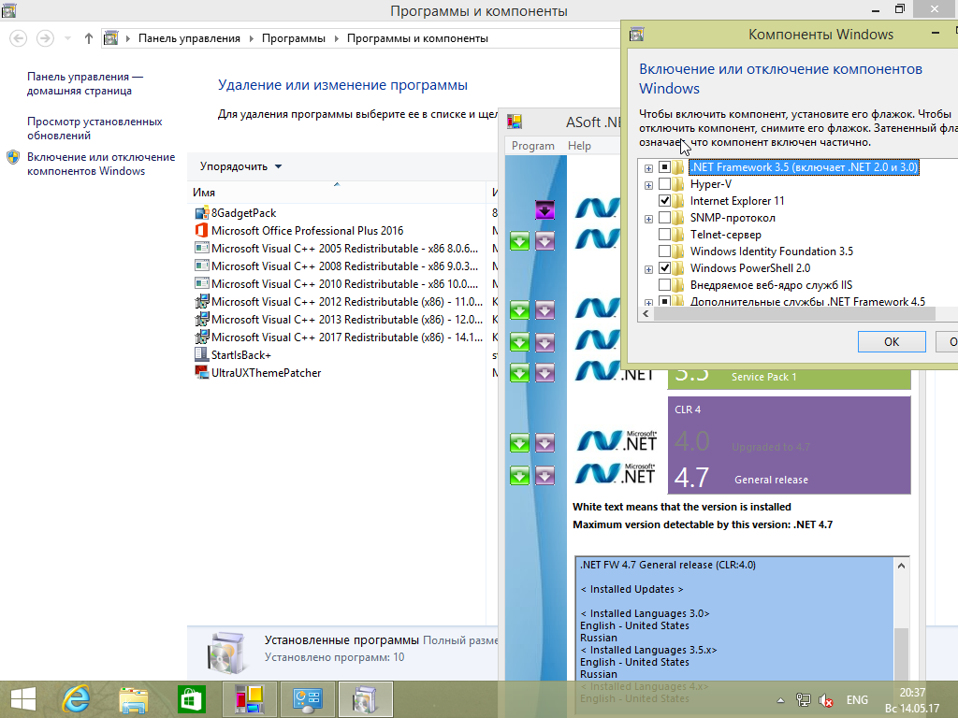Image resolution: width=958 pixels, height=718 pixels.
Task: Open breadcrumb arrow after Панель управления
Action: 251,38
